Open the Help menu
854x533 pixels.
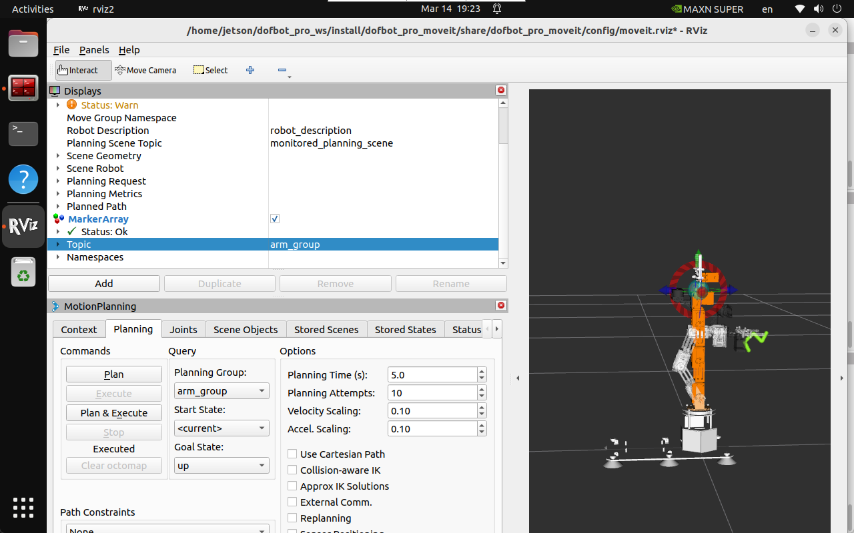[129, 50]
